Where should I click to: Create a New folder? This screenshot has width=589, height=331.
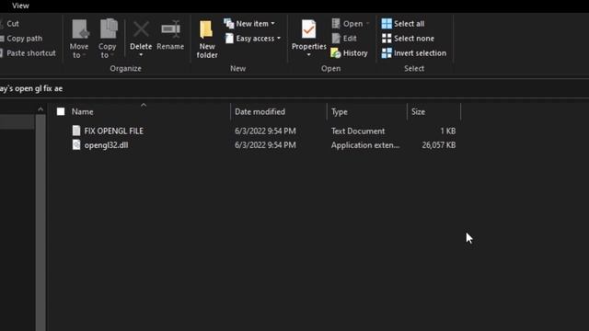[x=206, y=40]
